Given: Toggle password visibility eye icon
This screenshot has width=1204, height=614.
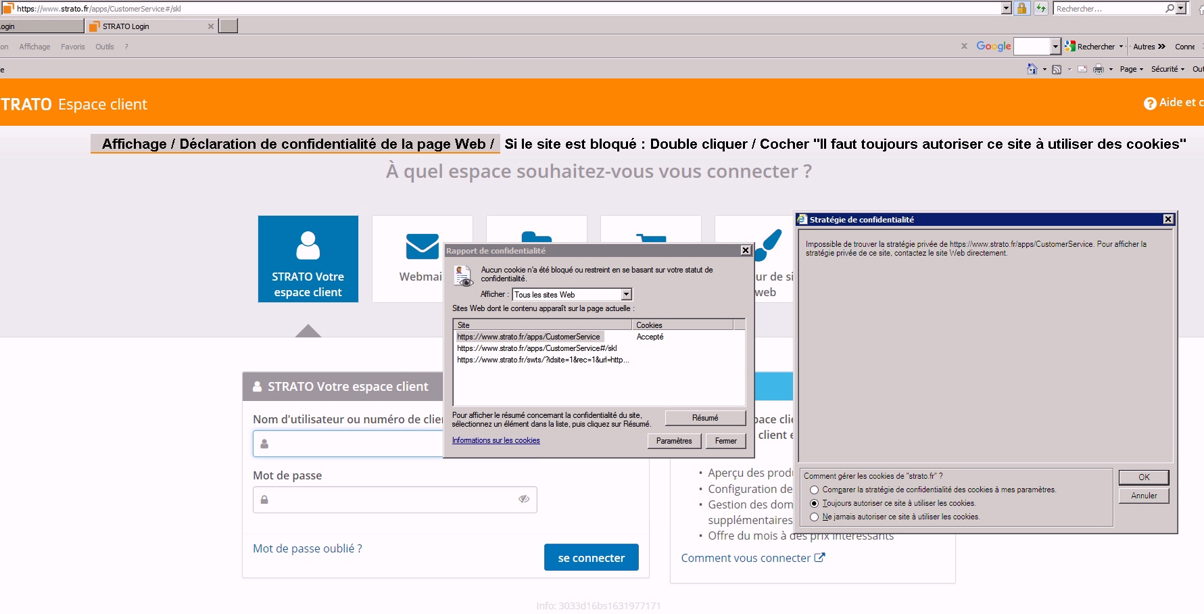Looking at the screenshot, I should click(524, 499).
